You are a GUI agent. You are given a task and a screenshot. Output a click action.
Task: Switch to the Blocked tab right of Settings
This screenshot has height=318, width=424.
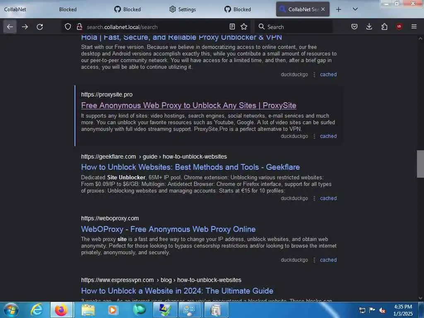[x=238, y=9]
